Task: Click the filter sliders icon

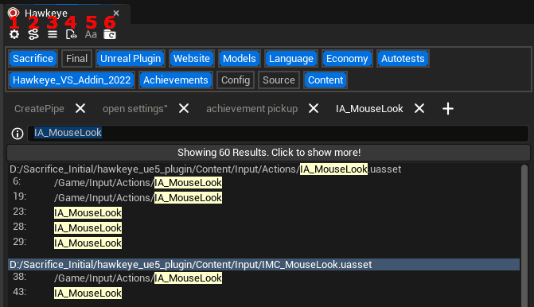Action: tap(33, 34)
